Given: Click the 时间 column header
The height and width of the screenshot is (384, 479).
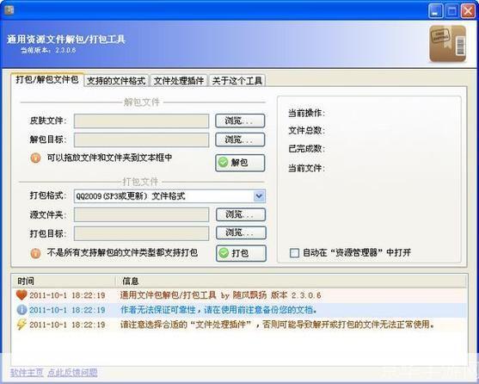Looking at the screenshot, I should (64, 281).
